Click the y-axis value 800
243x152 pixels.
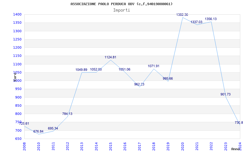18,114
